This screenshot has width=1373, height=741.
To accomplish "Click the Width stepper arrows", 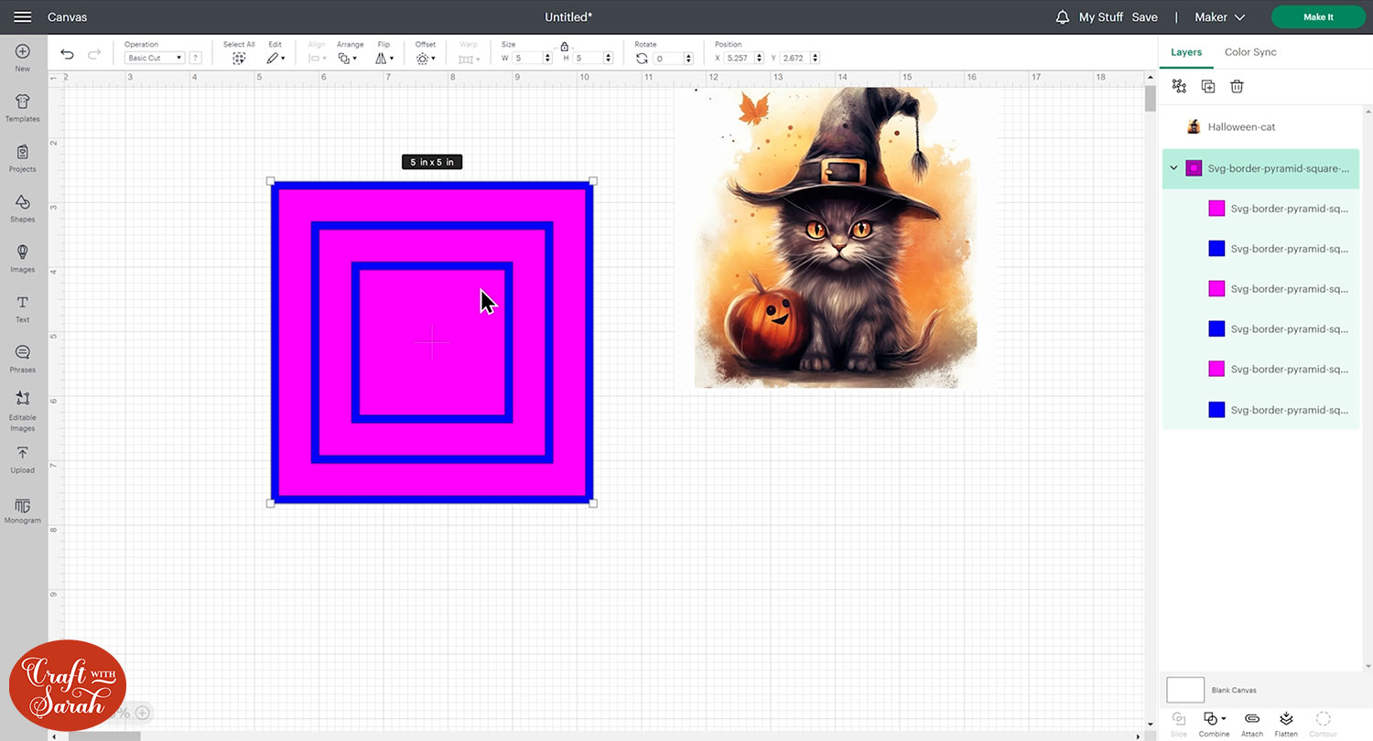I will coord(548,59).
